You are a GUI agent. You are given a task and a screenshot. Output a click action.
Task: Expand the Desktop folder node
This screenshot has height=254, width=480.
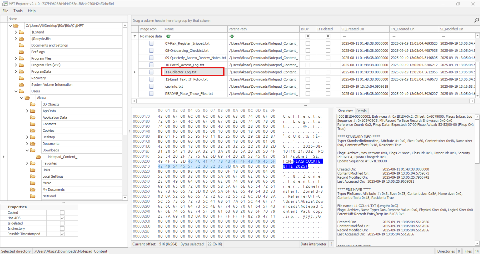click(x=27, y=137)
